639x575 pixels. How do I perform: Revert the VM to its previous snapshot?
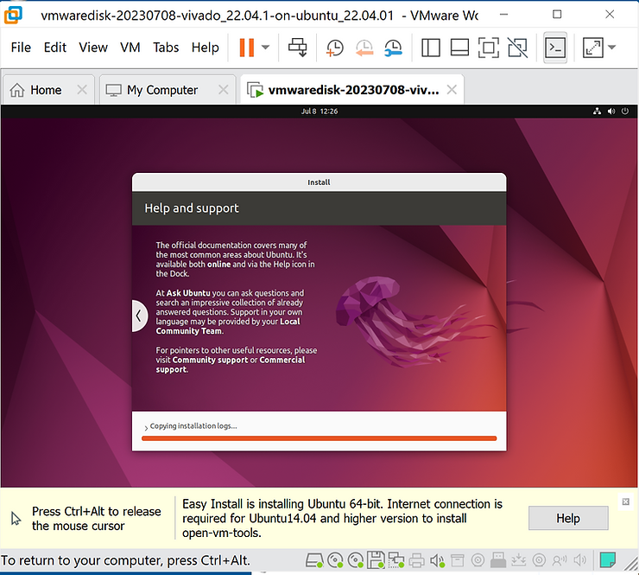click(x=364, y=48)
